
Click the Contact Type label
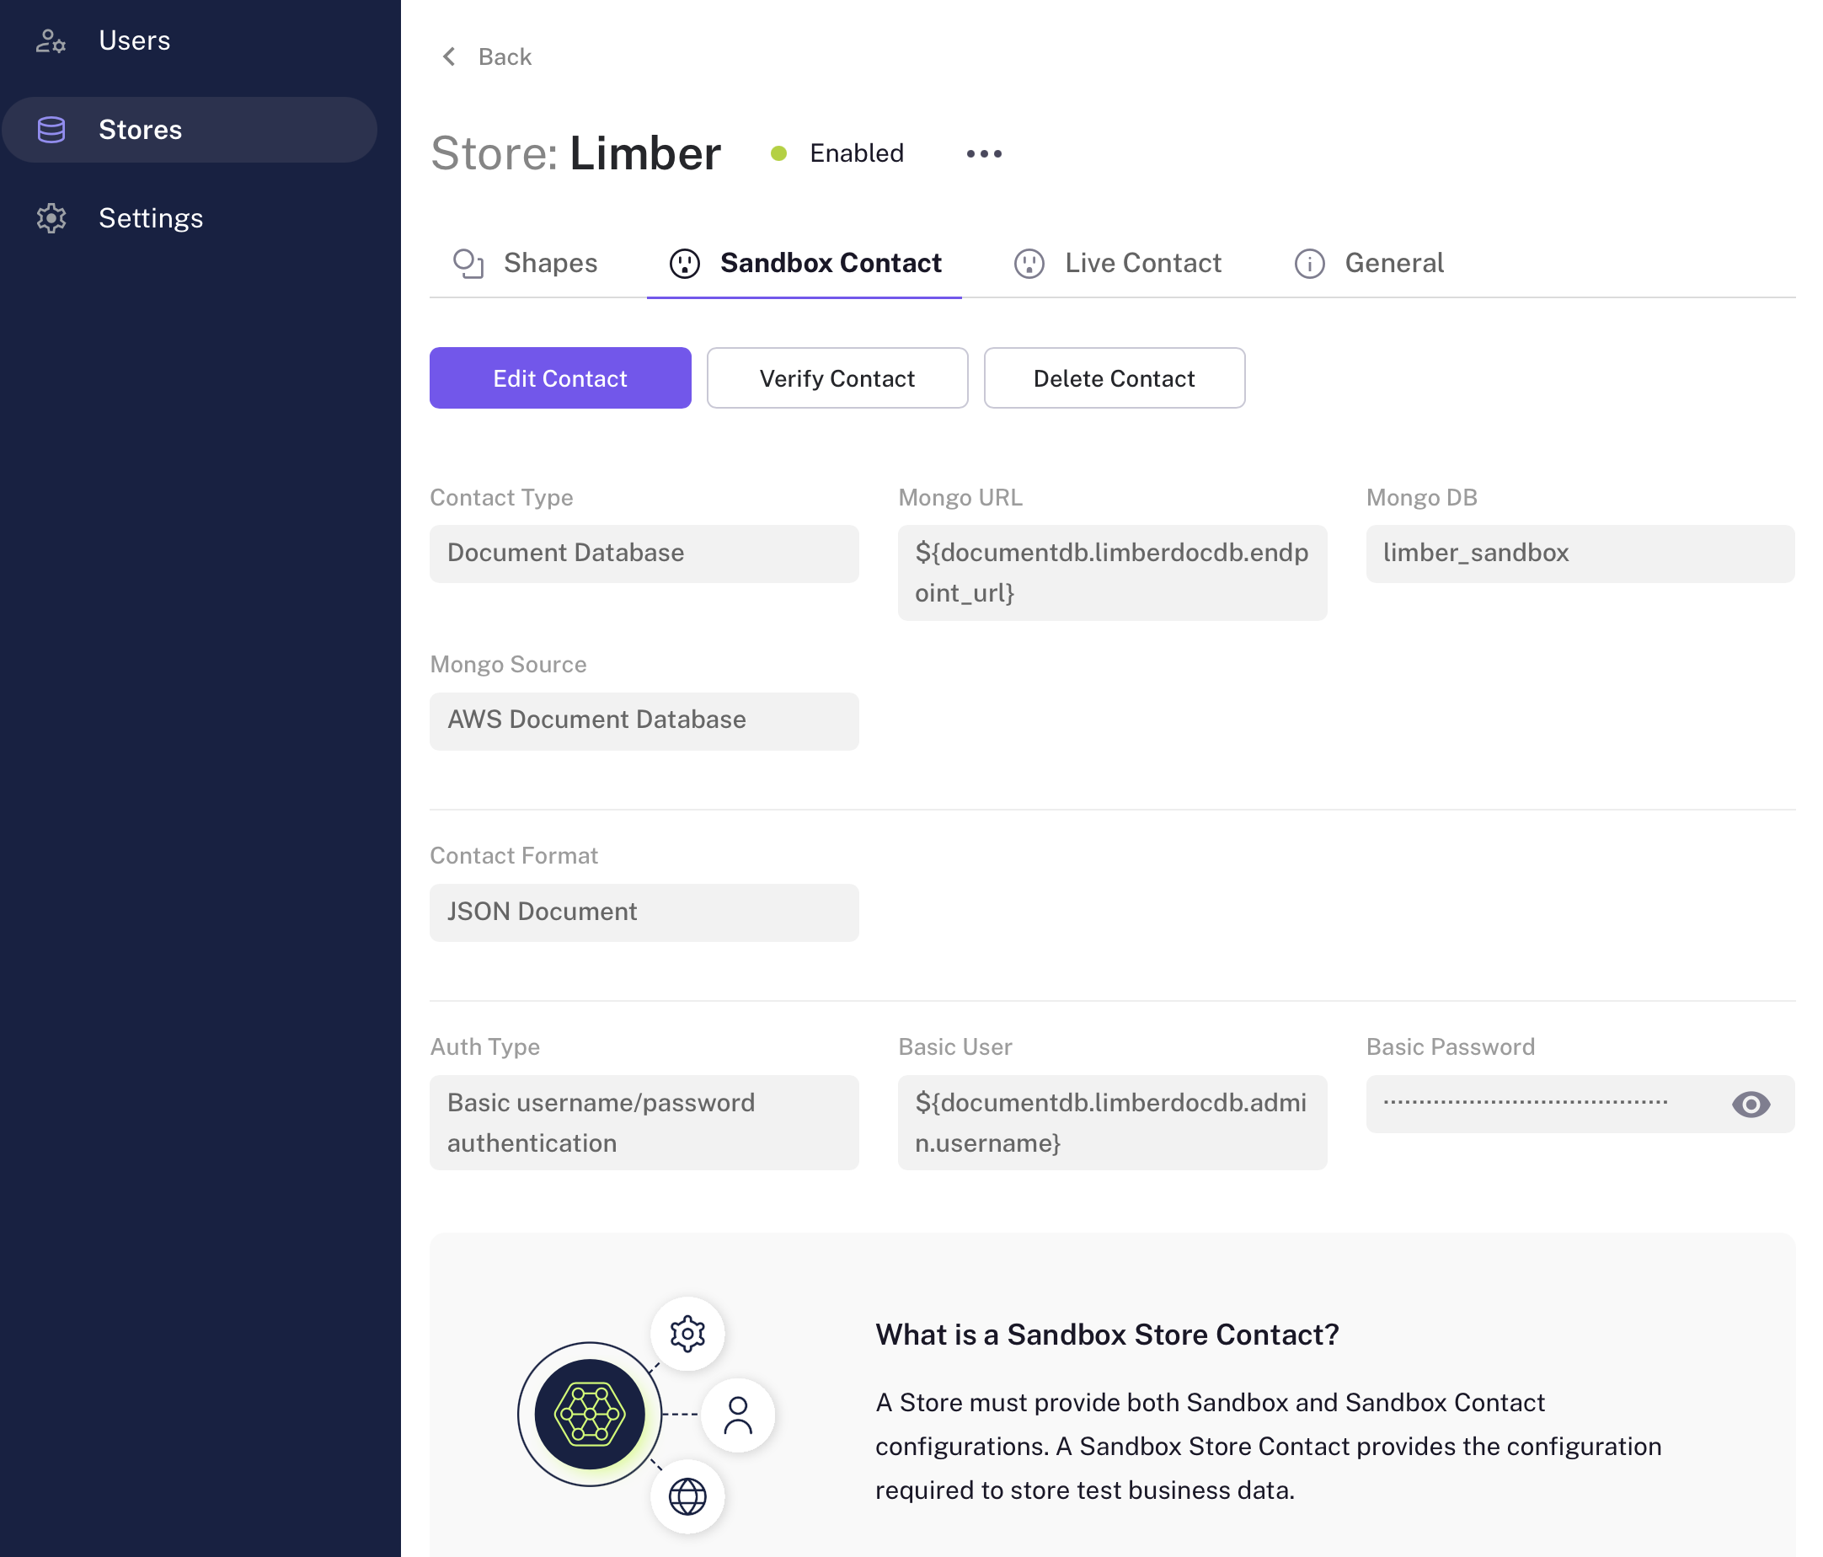tap(501, 497)
